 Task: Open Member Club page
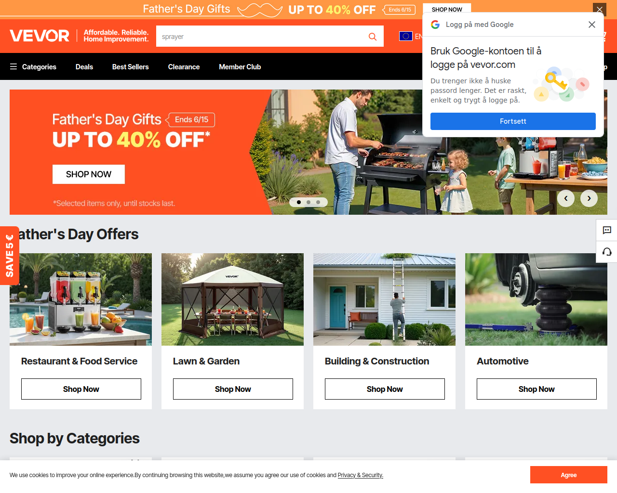[240, 67]
